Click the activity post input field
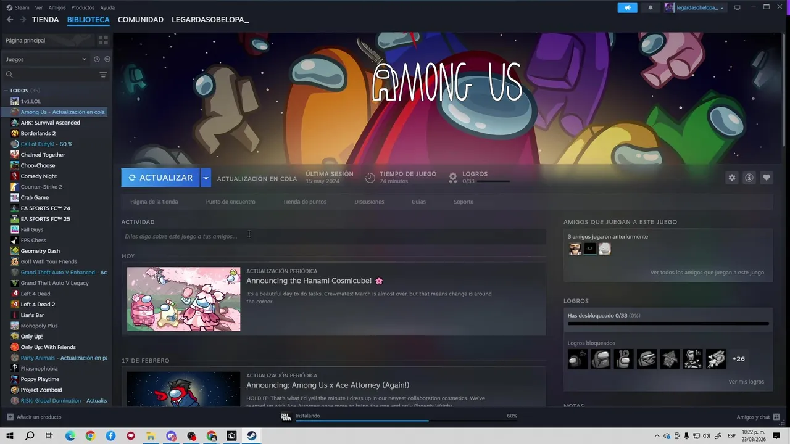Screen dimensions: 790x444 pyautogui.click(x=333, y=236)
